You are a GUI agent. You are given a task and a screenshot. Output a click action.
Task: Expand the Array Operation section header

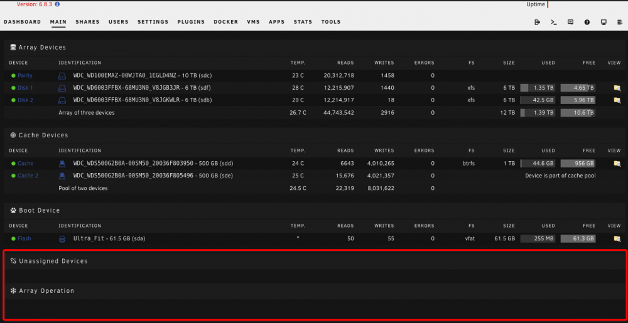click(x=314, y=290)
